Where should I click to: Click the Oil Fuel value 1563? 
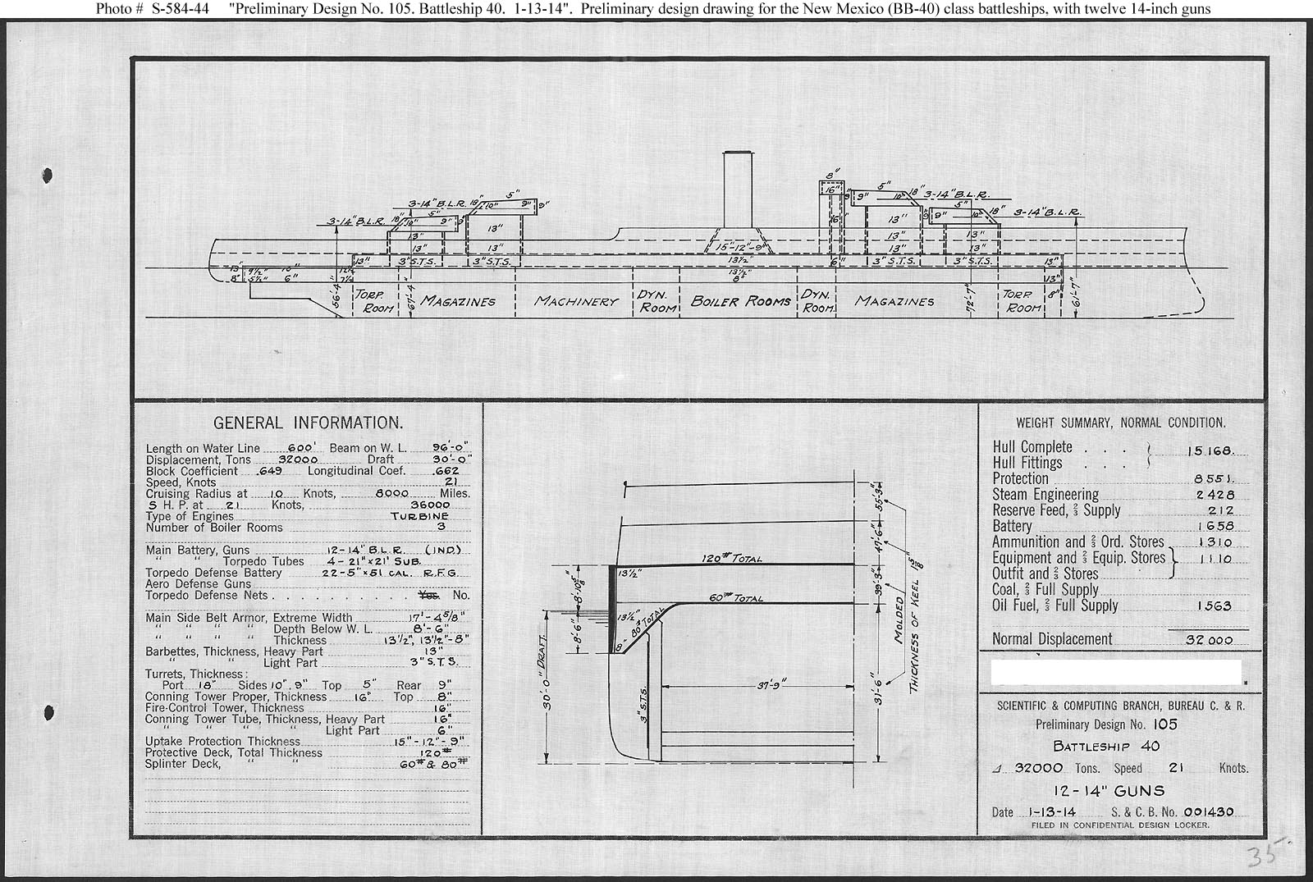click(1213, 606)
